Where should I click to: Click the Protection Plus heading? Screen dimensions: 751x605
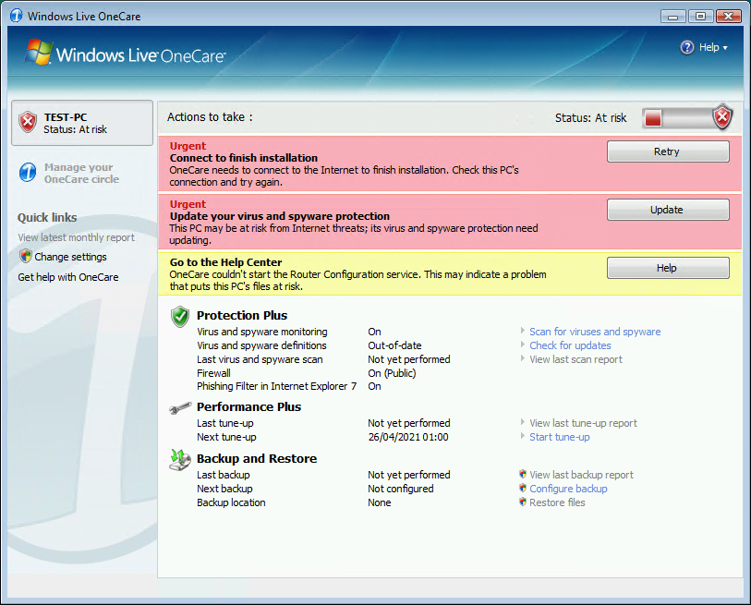242,315
